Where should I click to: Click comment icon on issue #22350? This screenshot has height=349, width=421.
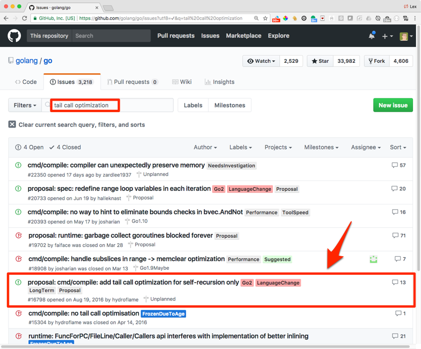point(395,166)
